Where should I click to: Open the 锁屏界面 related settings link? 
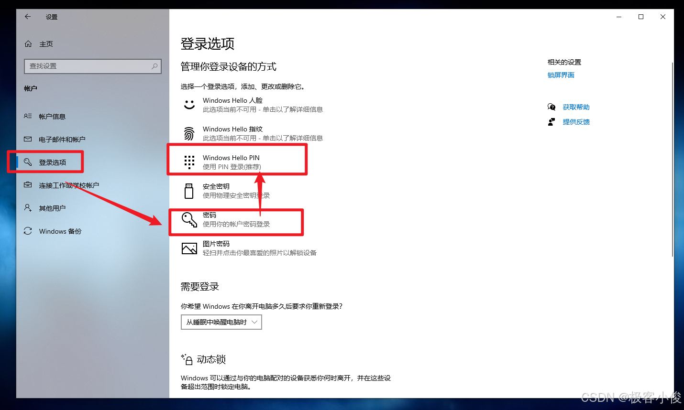[x=561, y=75]
